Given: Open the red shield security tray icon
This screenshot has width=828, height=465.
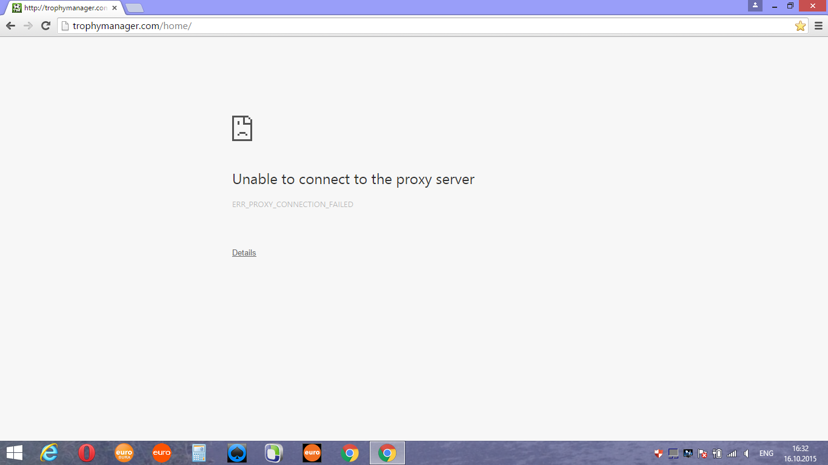Looking at the screenshot, I should coord(658,453).
